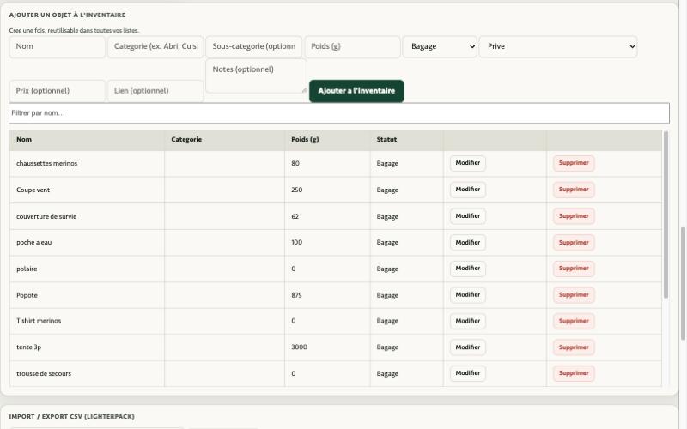
Task: Modify the poche a eau item
Action: (467, 242)
